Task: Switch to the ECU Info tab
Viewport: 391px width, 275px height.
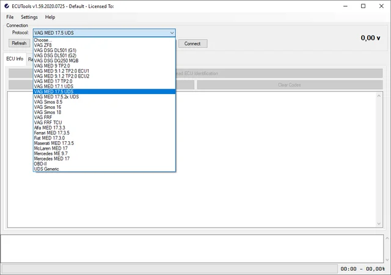Action: (x=15, y=59)
